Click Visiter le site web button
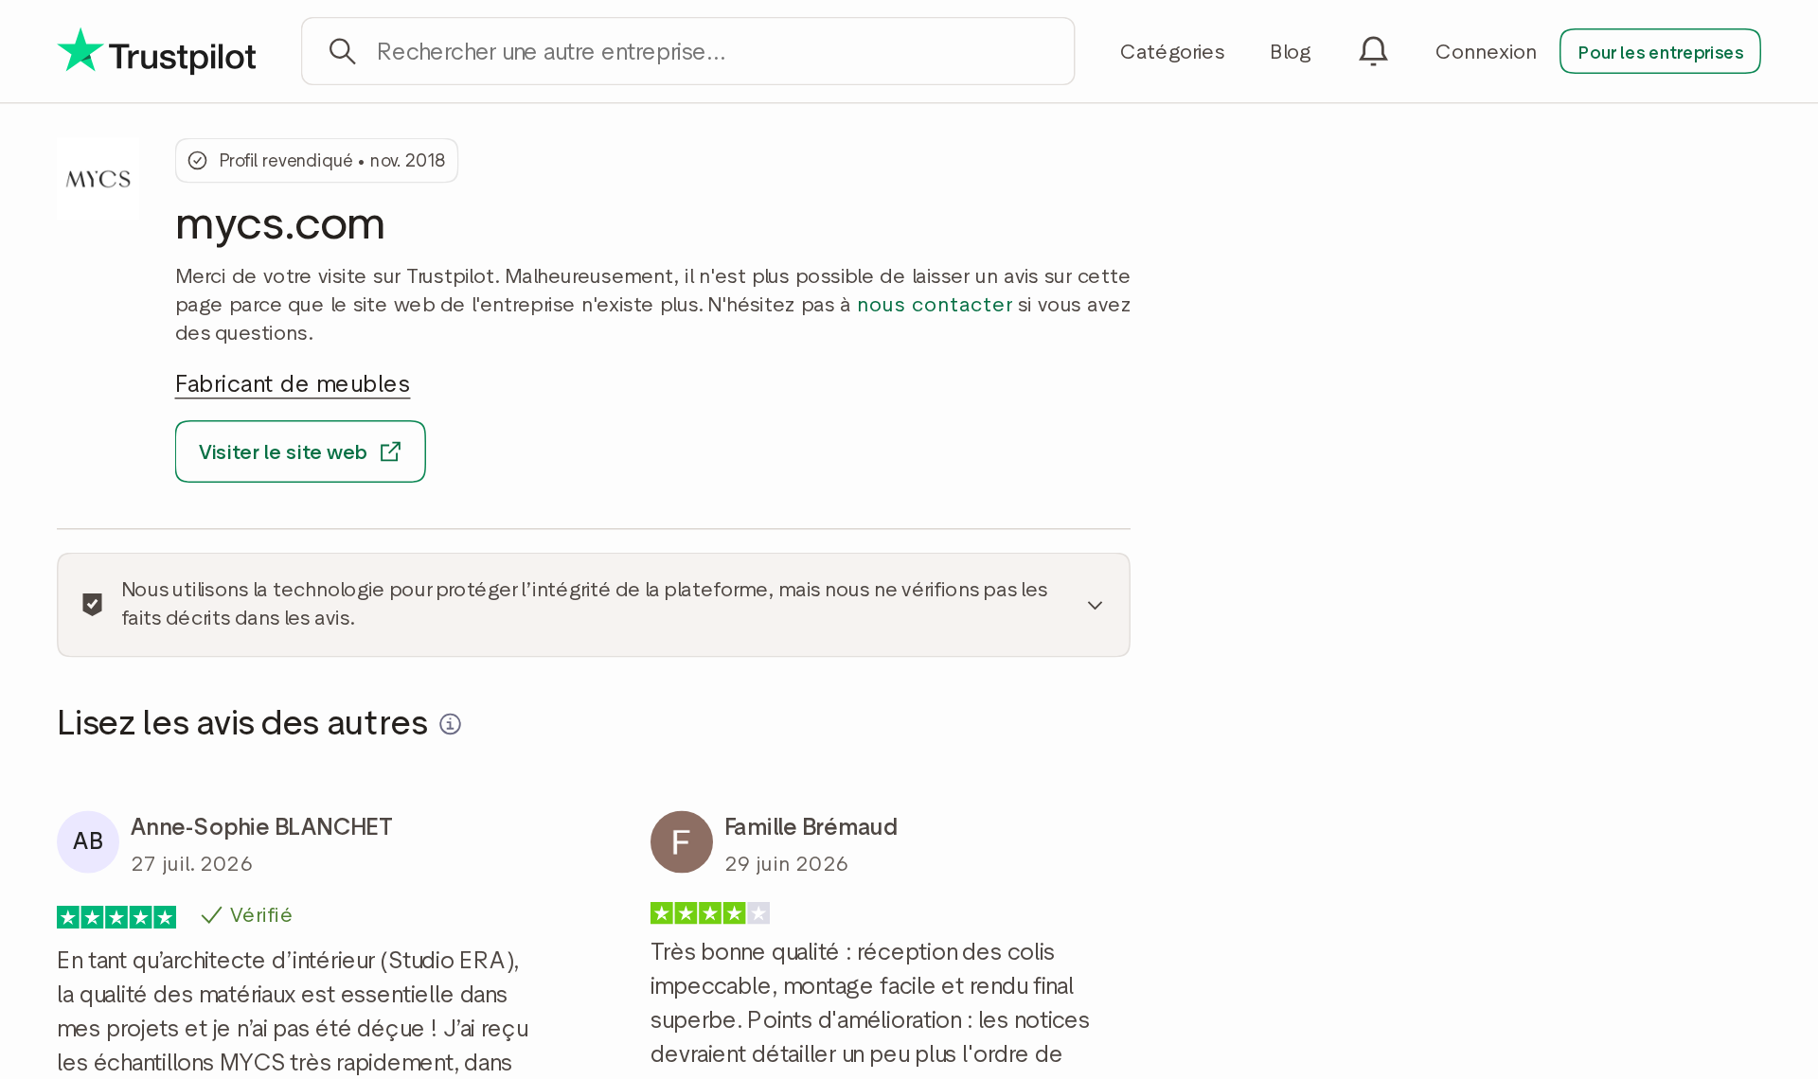The image size is (1818, 1079). coord(300,451)
